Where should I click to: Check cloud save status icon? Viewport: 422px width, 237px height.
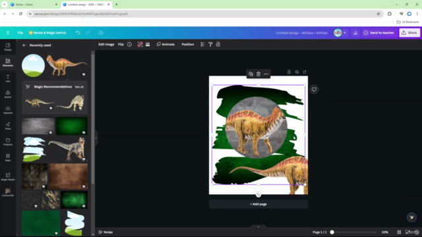(101, 33)
